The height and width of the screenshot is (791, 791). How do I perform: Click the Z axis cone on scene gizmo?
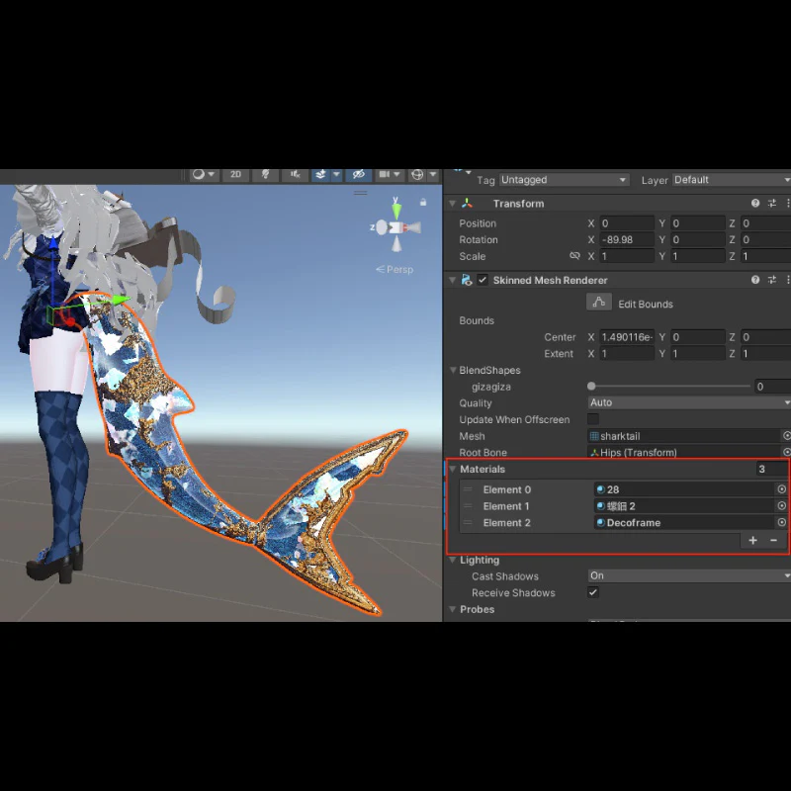point(382,227)
